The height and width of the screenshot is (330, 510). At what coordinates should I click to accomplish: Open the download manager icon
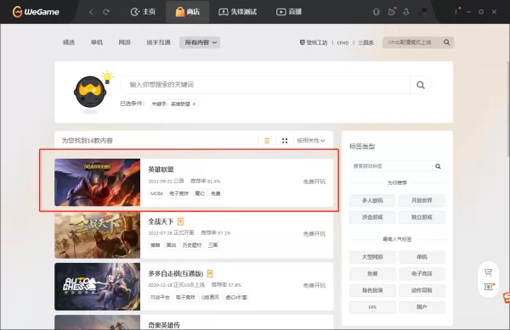tap(406, 12)
